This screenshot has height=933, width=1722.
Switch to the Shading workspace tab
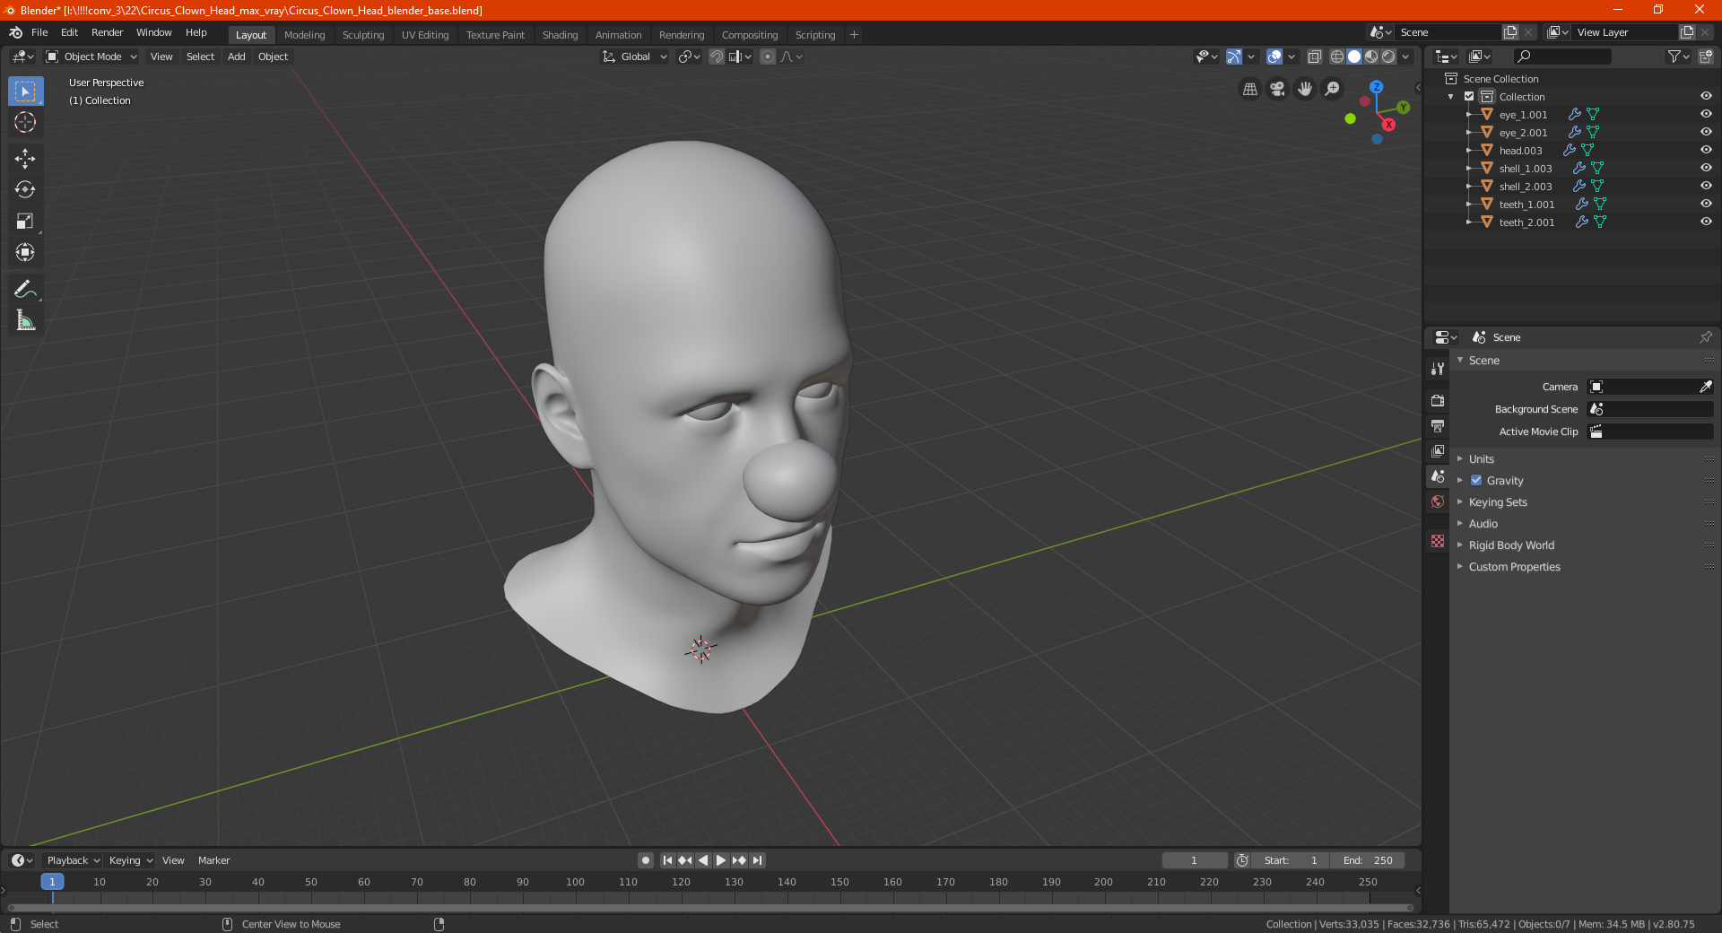[x=560, y=35]
